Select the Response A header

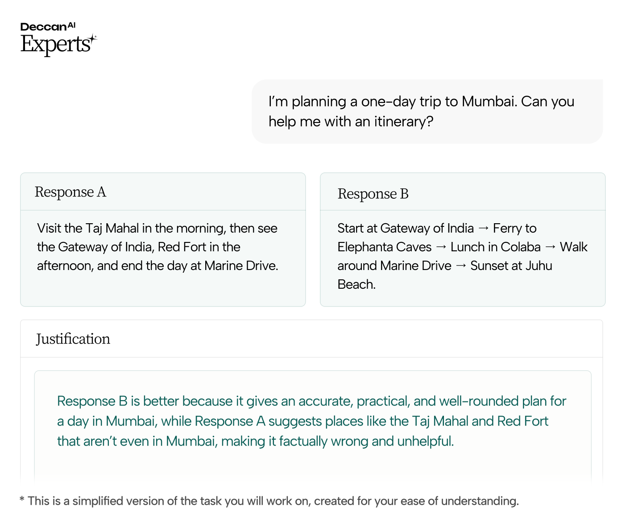(x=70, y=192)
